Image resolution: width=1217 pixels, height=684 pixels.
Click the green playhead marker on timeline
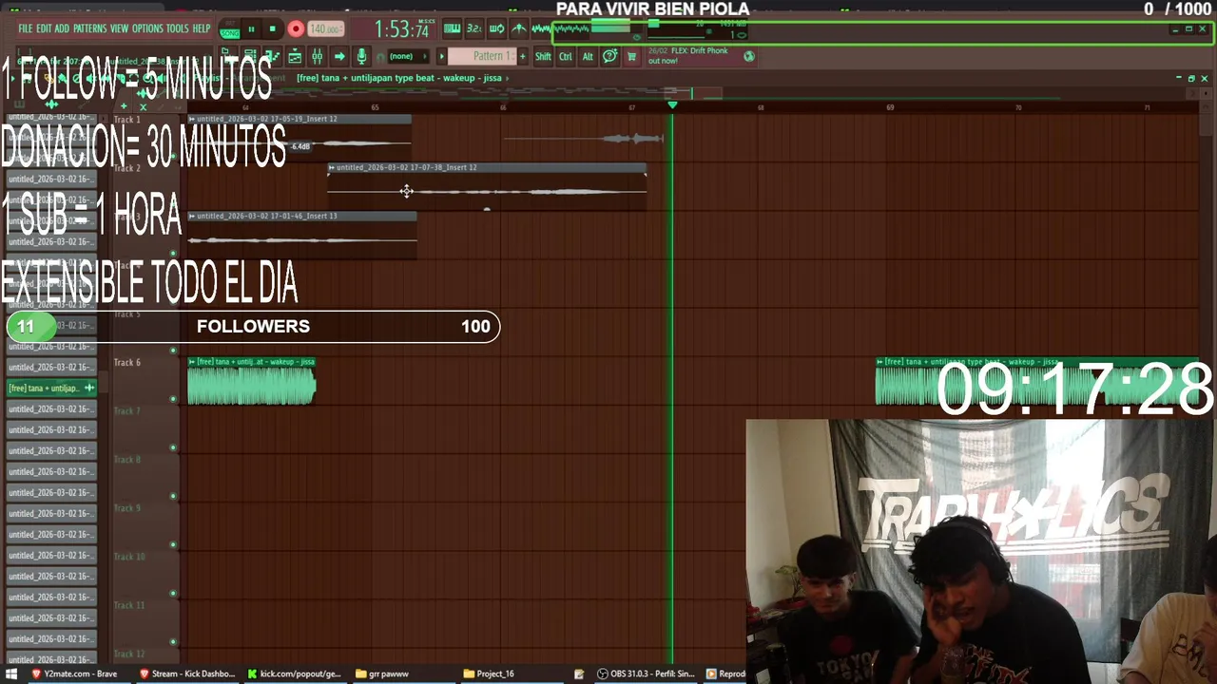pyautogui.click(x=672, y=104)
